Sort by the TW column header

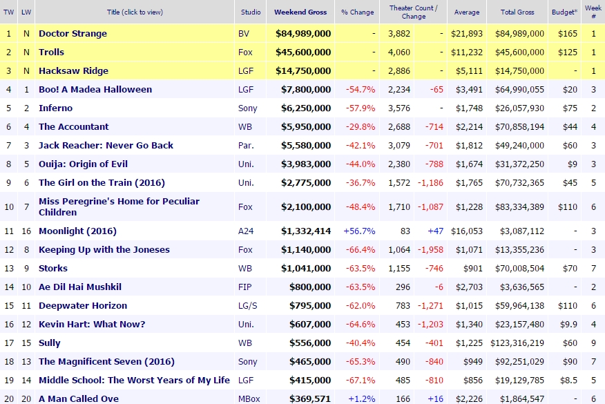8,12
